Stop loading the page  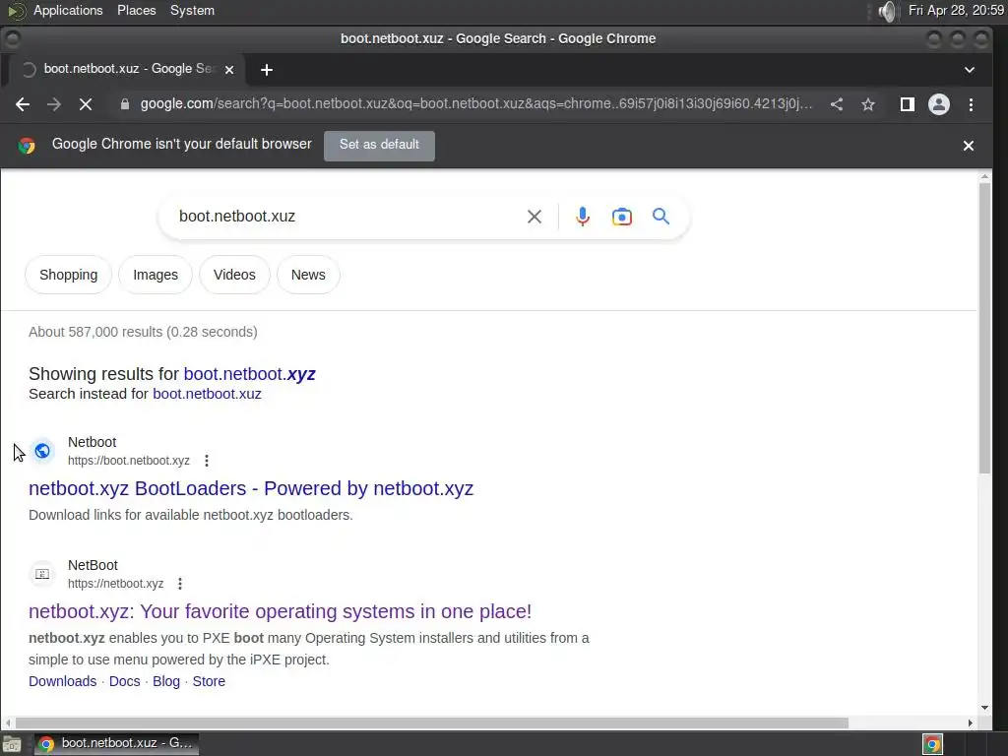[86, 104]
